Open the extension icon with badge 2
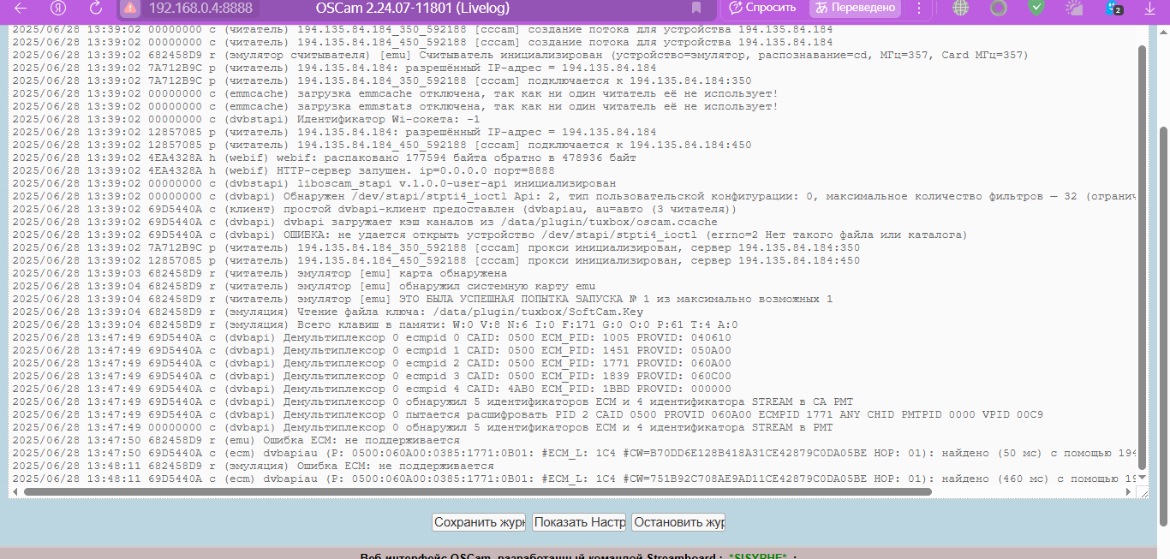Screen dimensions: 1170x559 1113,9
